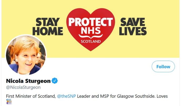Click the blue verified checkmark badge
This screenshot has height=106, width=183.
tap(55, 81)
